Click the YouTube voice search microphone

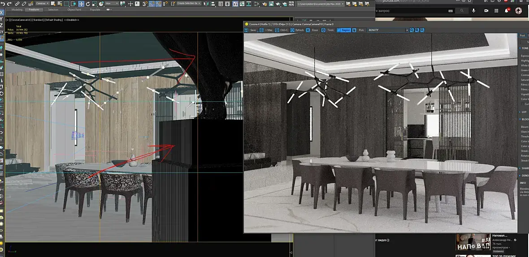[x=473, y=10]
